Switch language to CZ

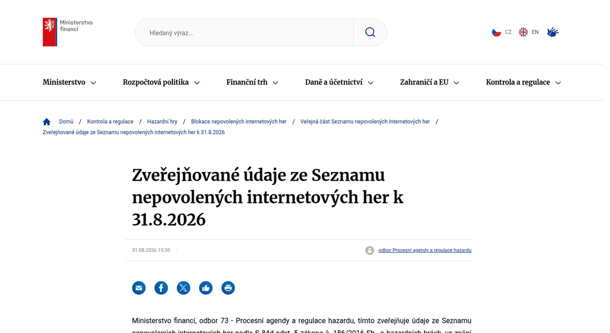click(508, 32)
